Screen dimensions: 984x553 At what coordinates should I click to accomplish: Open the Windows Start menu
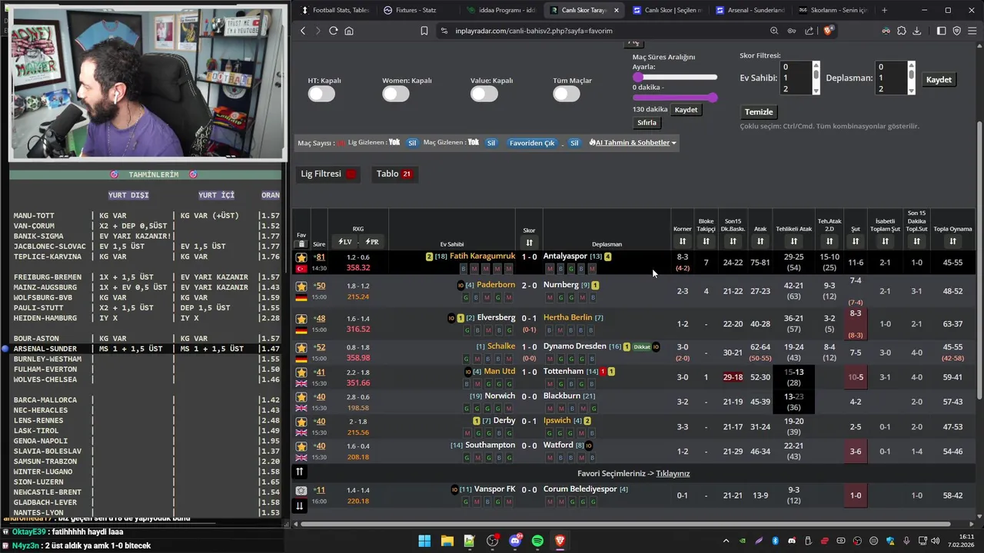(x=424, y=541)
